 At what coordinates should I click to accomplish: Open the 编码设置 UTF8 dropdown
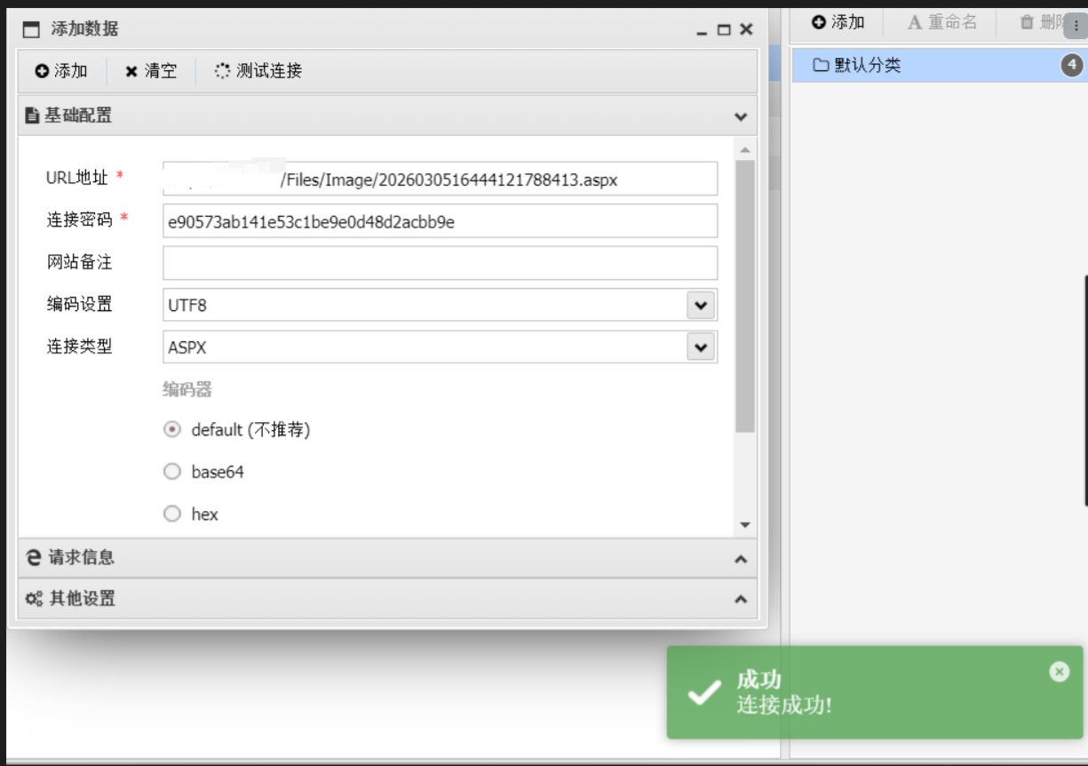701,305
